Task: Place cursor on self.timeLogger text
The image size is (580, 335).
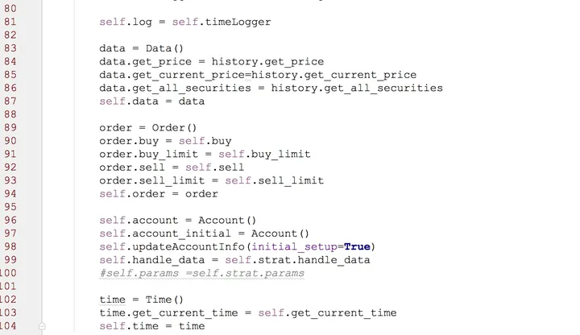Action: [x=222, y=22]
